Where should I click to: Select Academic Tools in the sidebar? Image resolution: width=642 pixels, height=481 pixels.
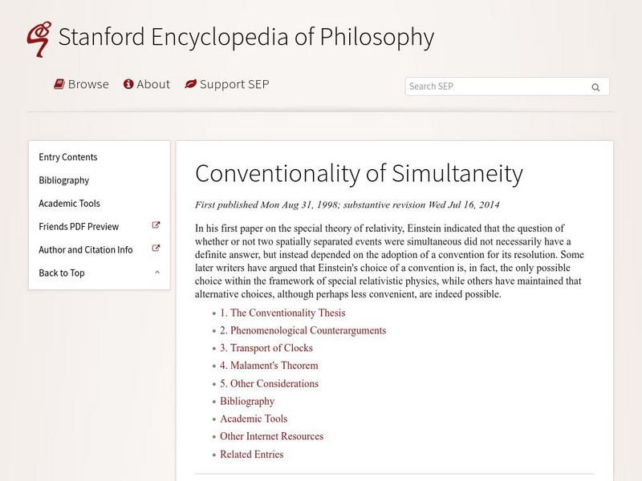tap(69, 204)
